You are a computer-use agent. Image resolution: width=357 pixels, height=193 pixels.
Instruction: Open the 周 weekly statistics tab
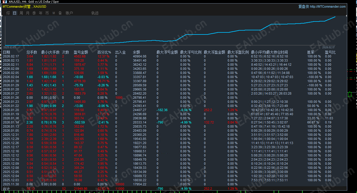21,13
